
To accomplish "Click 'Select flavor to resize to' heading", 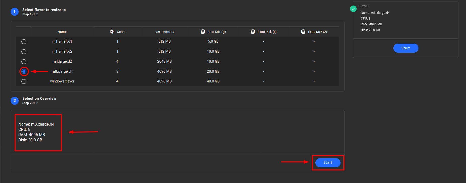I will tap(44, 10).
